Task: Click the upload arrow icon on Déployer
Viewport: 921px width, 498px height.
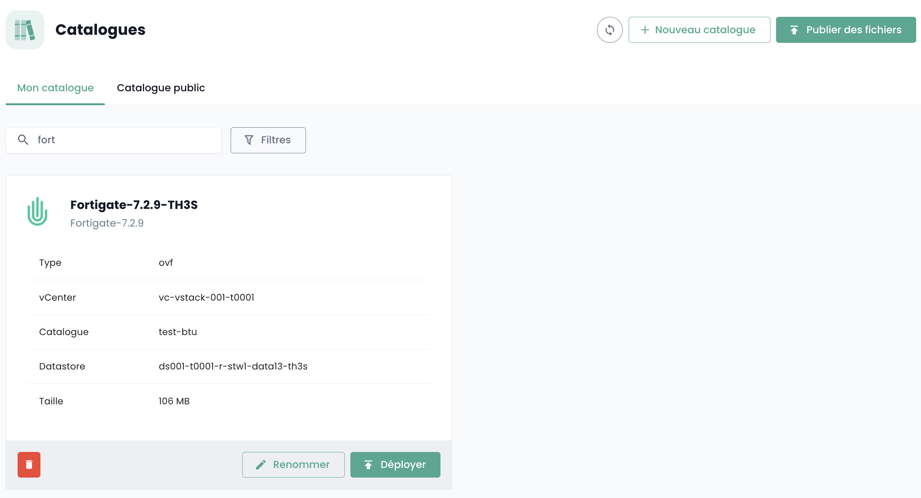Action: [x=368, y=464]
